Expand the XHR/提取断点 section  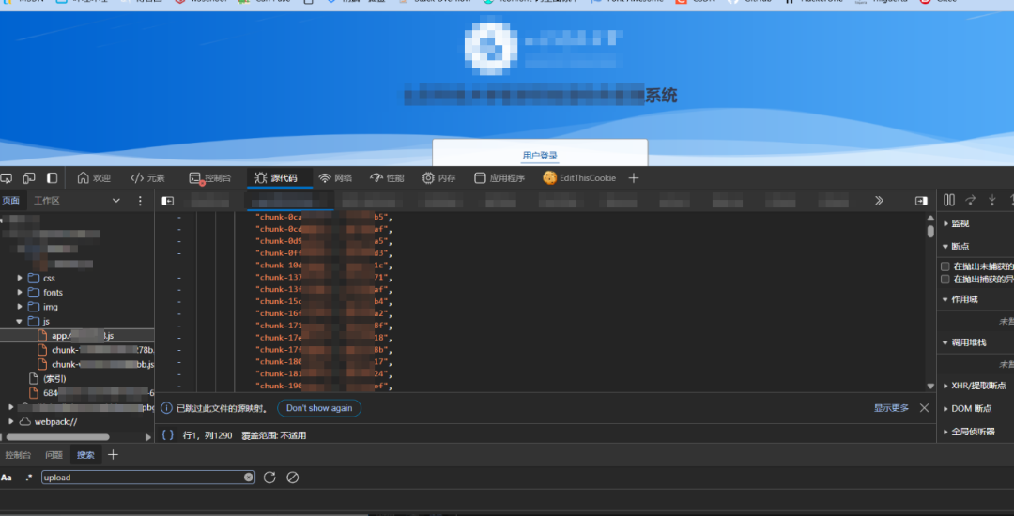coord(946,386)
